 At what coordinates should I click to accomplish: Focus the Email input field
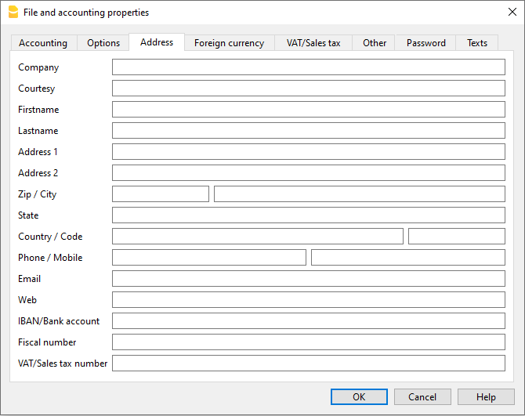pos(308,279)
